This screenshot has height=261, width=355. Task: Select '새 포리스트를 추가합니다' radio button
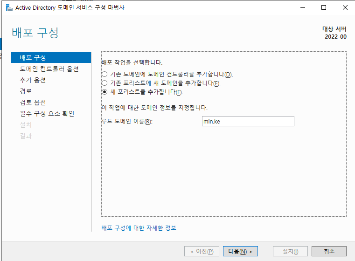click(104, 92)
